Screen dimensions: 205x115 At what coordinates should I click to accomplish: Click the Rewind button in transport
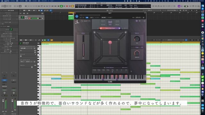pos(53,6)
